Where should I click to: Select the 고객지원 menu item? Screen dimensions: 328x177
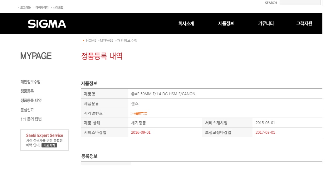pyautogui.click(x=304, y=23)
